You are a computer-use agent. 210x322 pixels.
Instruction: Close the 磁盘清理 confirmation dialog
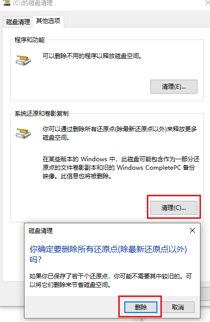[192, 230]
